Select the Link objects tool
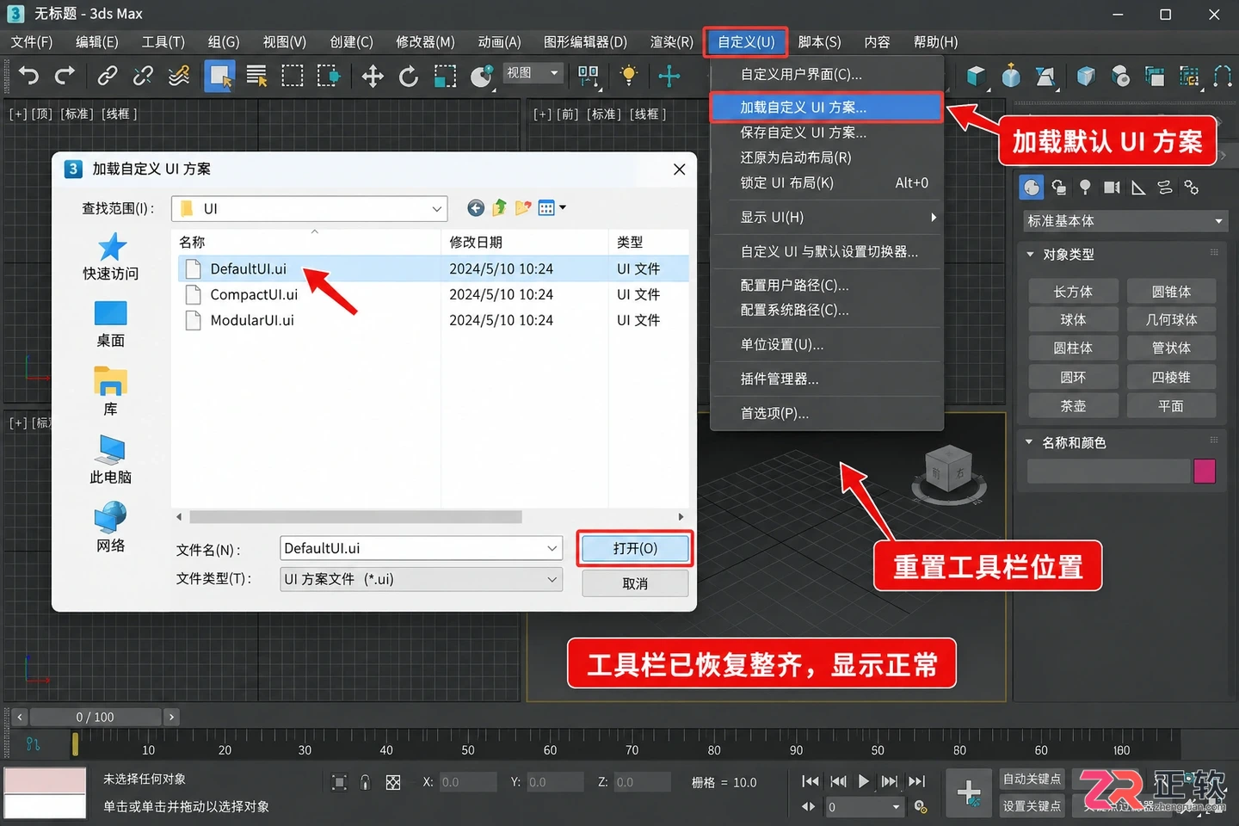 click(107, 76)
